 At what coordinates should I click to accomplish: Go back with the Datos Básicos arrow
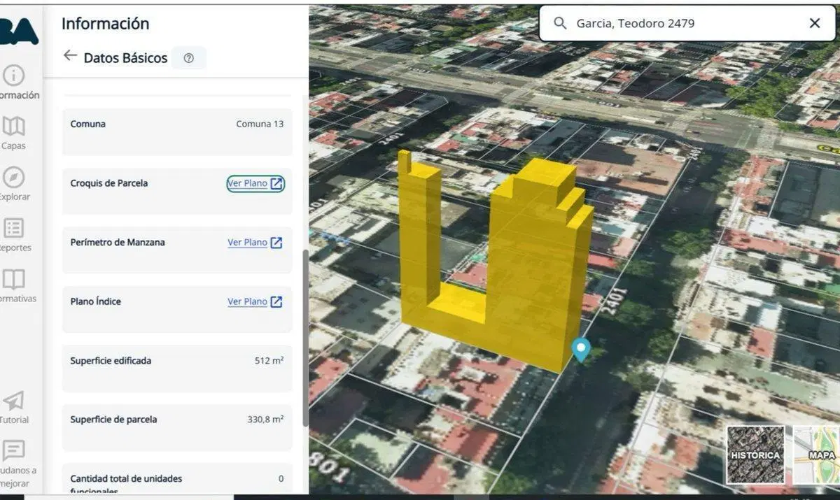pos(70,55)
